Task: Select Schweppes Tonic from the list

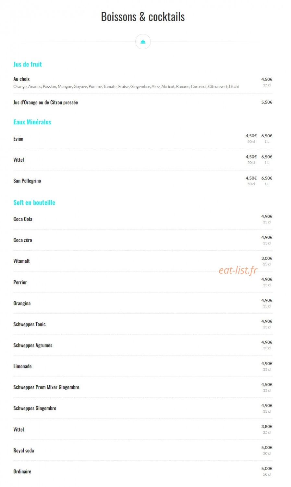Action: [x=29, y=324]
